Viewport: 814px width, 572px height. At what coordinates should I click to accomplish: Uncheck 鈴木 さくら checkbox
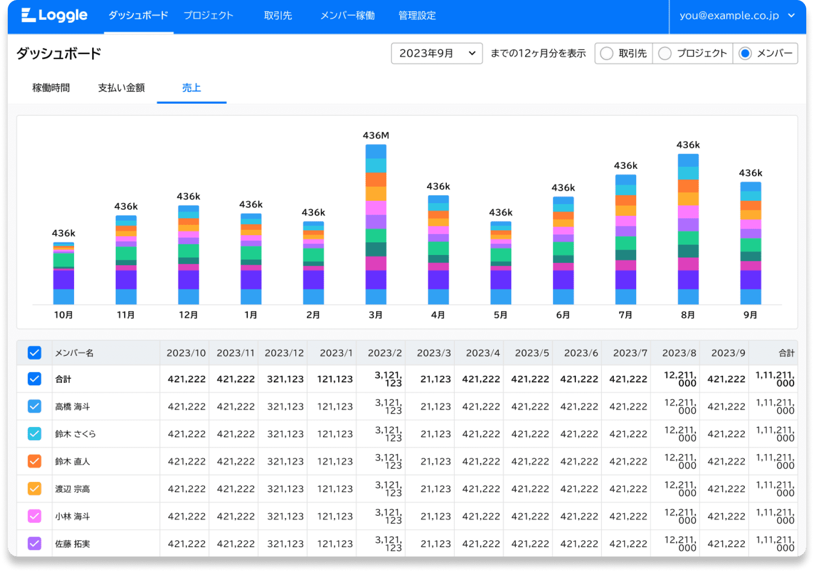click(34, 434)
